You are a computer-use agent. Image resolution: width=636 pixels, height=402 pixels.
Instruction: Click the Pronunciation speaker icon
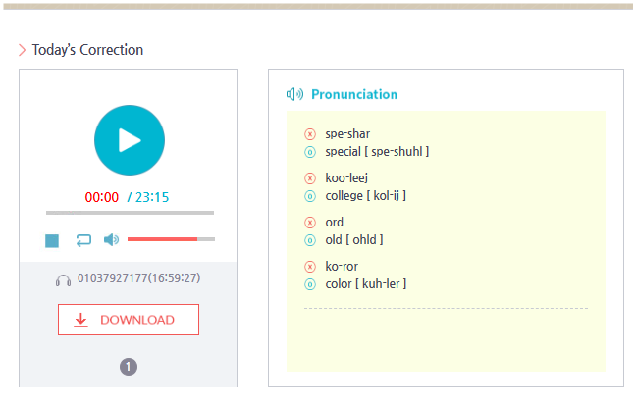click(x=294, y=94)
